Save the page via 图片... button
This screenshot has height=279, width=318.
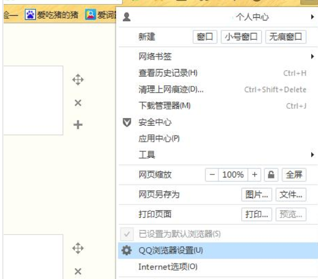point(257,195)
